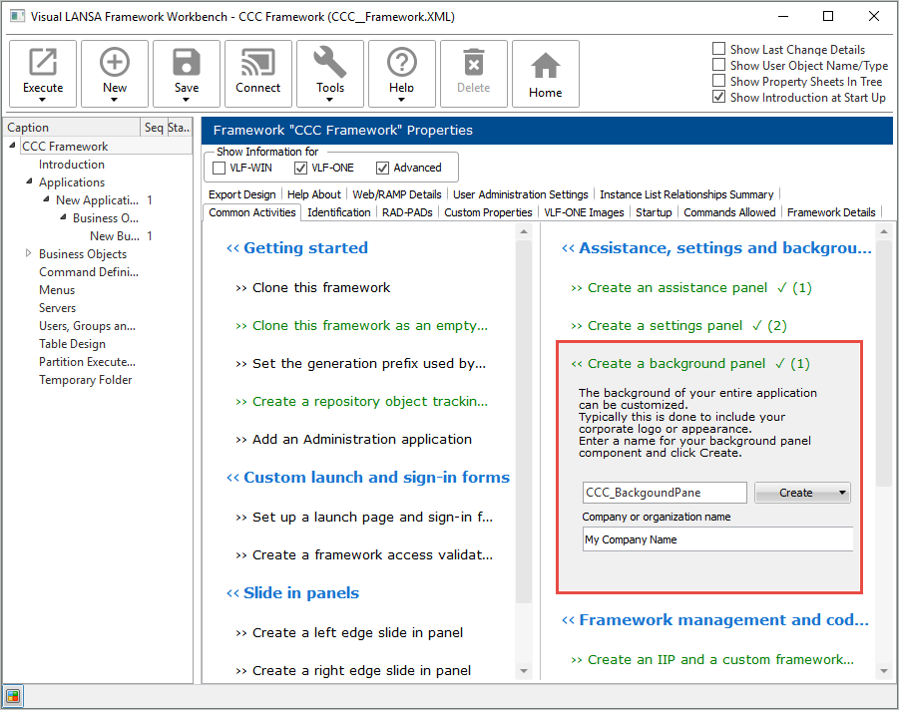This screenshot has height=710, width=899.
Task: Click the Company or organization name field
Action: click(x=717, y=539)
